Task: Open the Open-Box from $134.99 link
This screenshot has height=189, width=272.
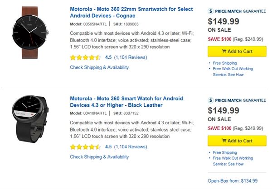Action: pyautogui.click(x=233, y=181)
